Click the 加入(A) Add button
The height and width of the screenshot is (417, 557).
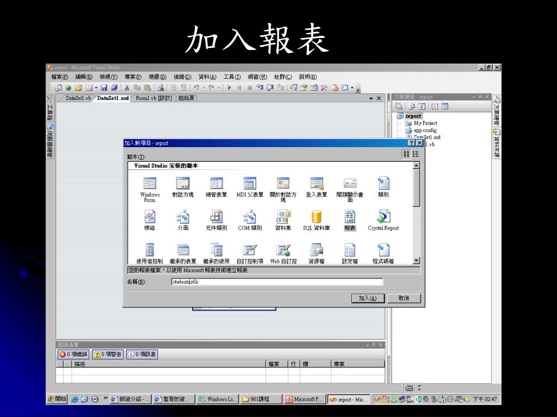[x=368, y=298]
